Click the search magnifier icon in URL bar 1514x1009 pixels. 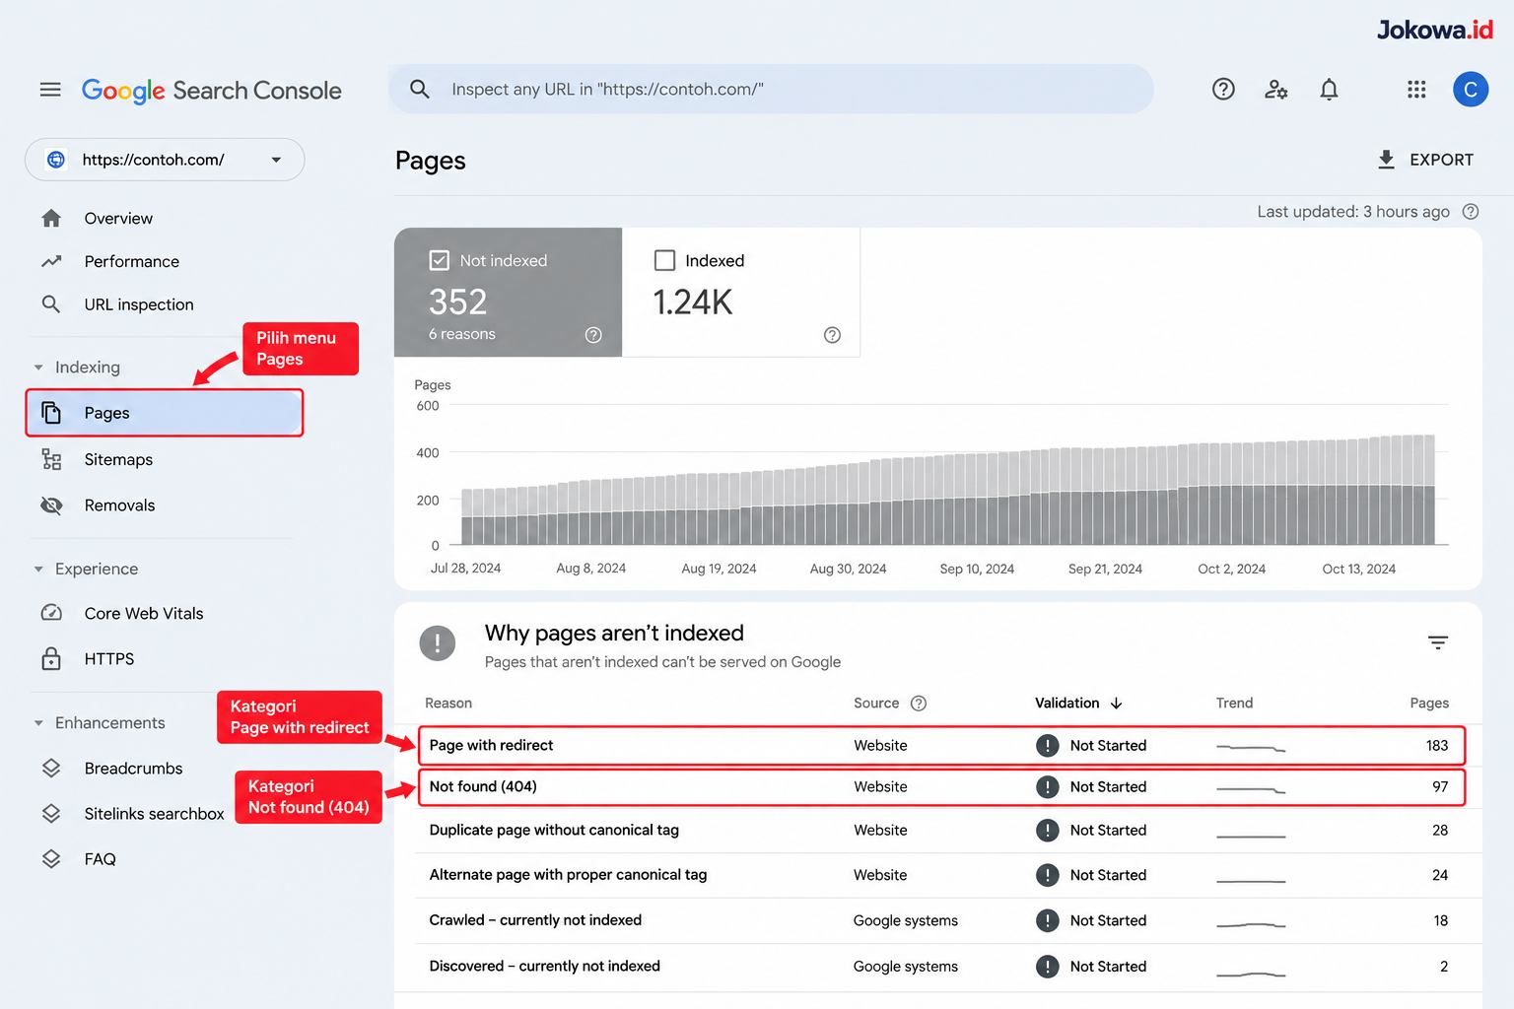pyautogui.click(x=420, y=89)
